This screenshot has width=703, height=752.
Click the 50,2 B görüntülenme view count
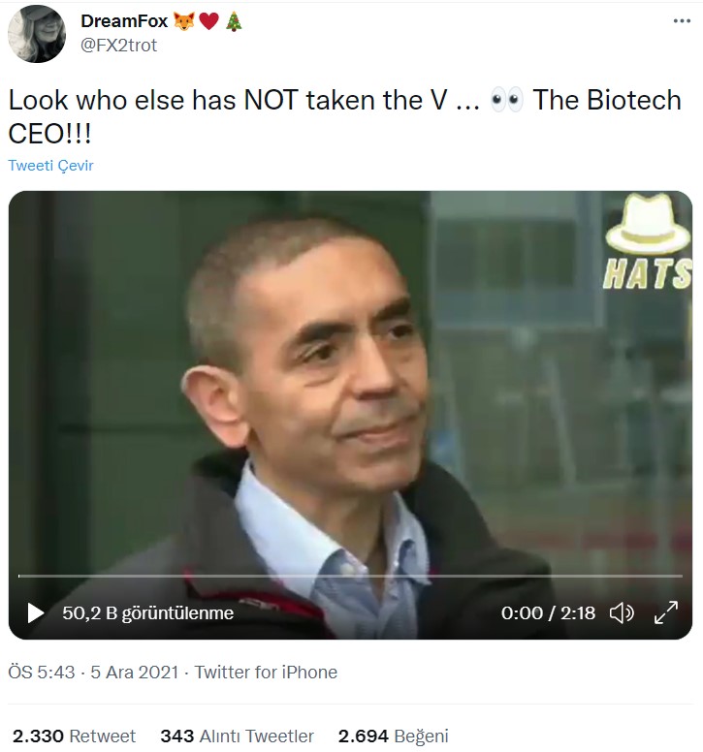click(x=147, y=612)
